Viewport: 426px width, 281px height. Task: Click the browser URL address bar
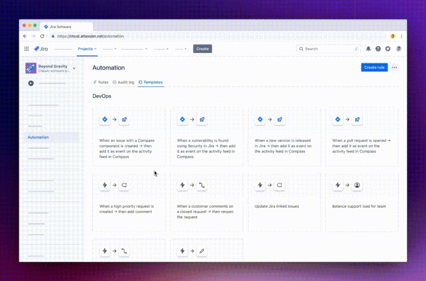click(217, 36)
